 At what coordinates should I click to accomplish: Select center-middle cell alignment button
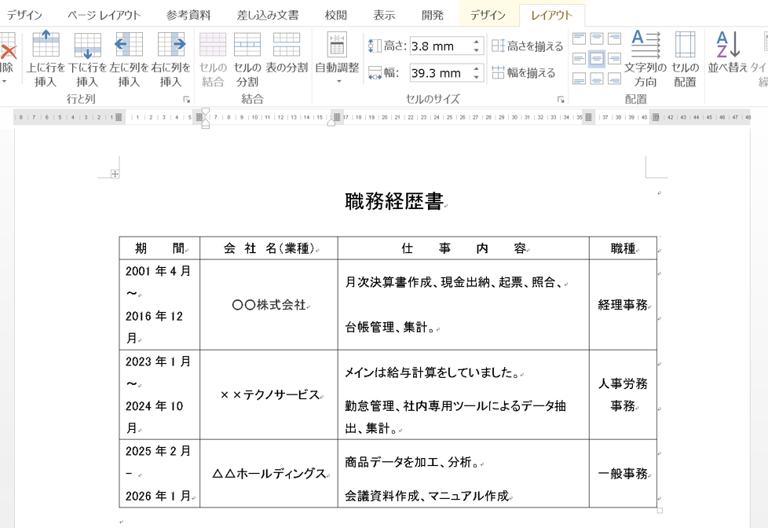[597, 59]
